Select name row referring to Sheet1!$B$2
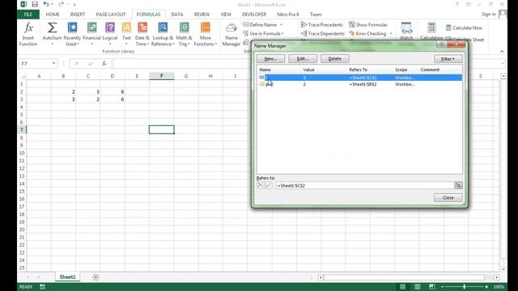 pyautogui.click(x=360, y=84)
